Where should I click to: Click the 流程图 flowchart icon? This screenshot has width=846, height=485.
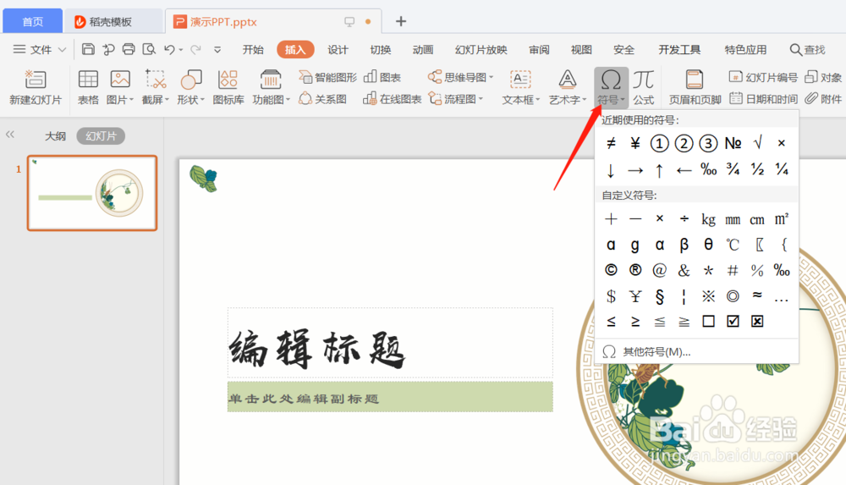point(435,98)
